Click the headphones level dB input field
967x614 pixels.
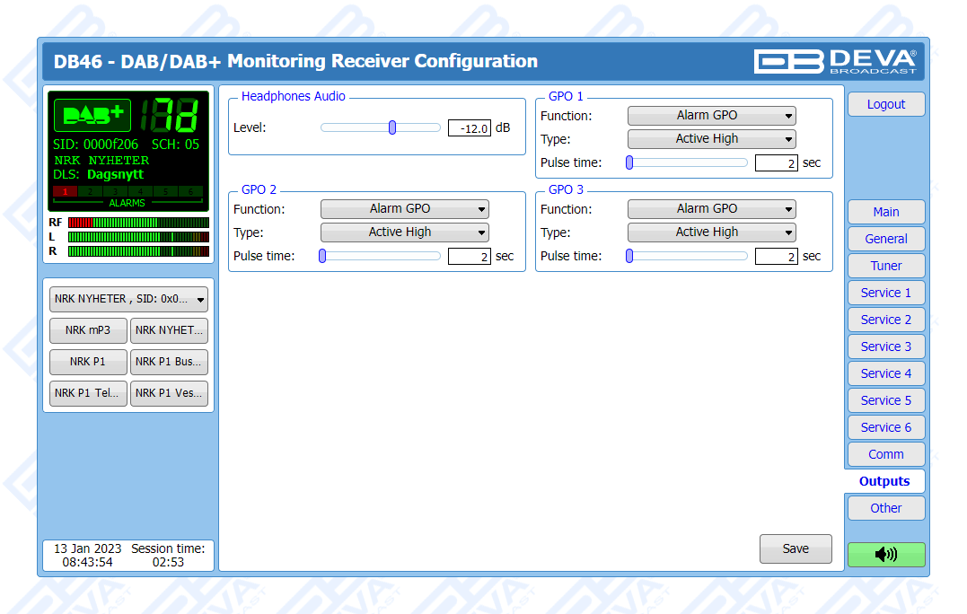coord(470,128)
